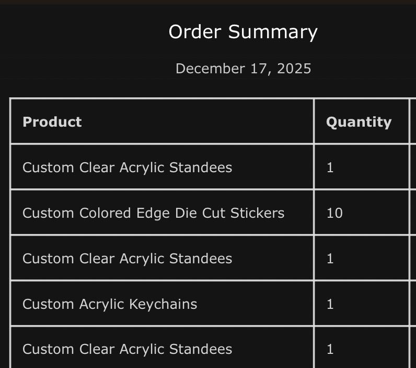Click the word Keychains in the fourth row

click(x=163, y=304)
